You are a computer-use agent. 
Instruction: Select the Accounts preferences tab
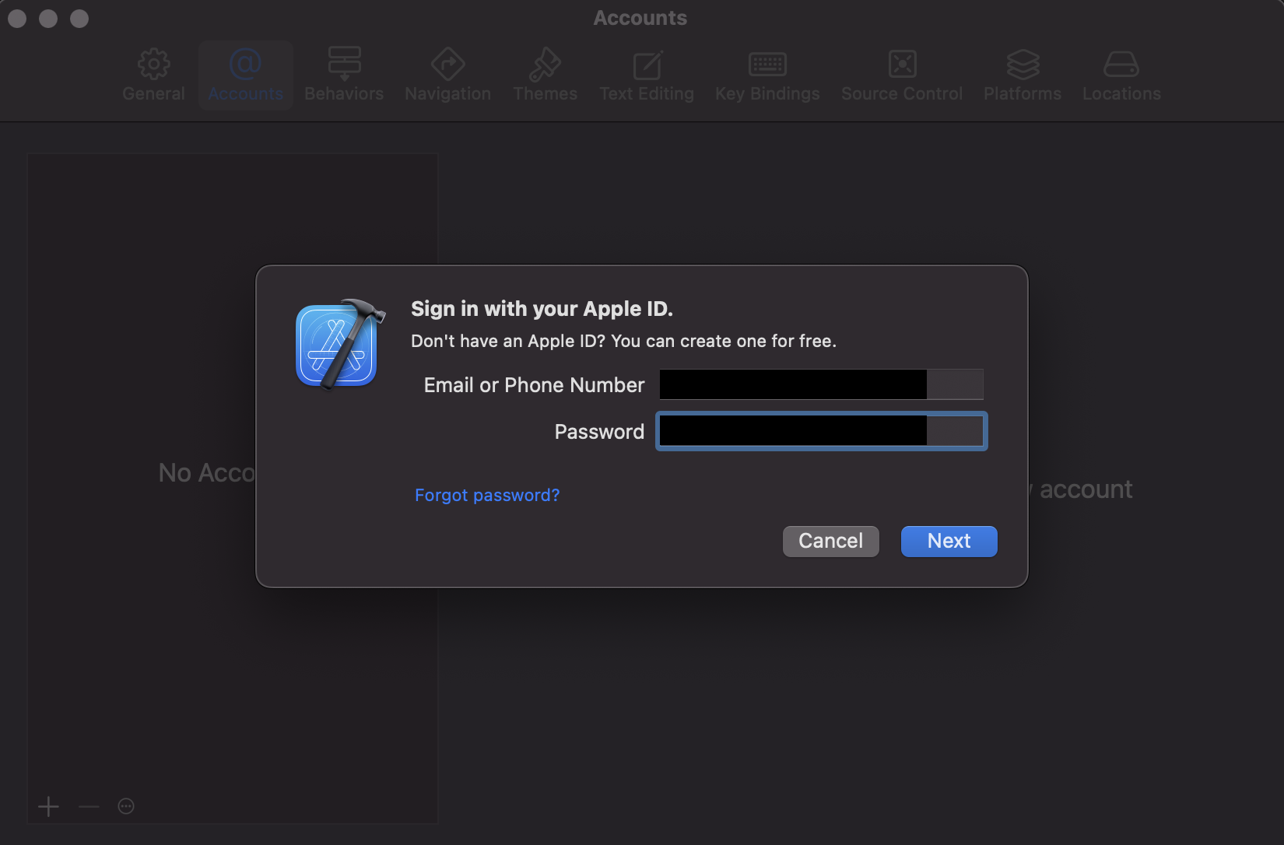point(245,75)
